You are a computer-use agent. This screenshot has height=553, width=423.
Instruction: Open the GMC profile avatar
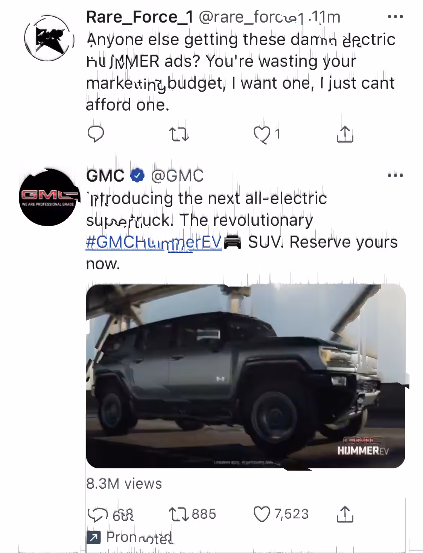tap(48, 197)
